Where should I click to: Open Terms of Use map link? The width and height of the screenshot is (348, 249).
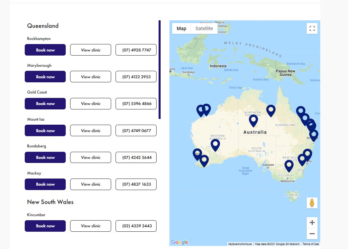[x=311, y=244]
